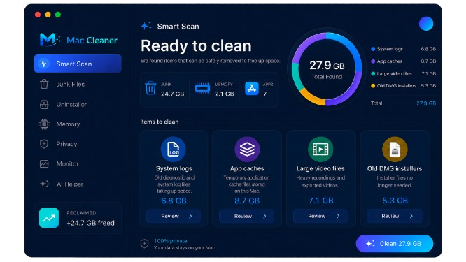Click the yellow Old DMG installers legend dot
Image resolution: width=466 pixels, height=262 pixels.
pyautogui.click(x=373, y=86)
